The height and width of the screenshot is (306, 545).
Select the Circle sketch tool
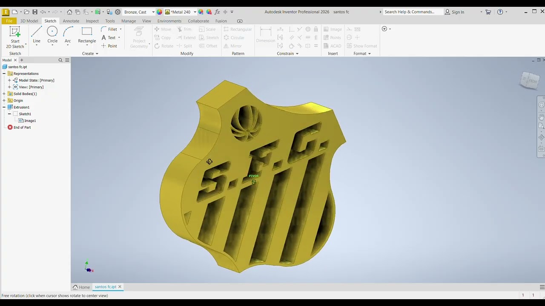click(x=52, y=36)
